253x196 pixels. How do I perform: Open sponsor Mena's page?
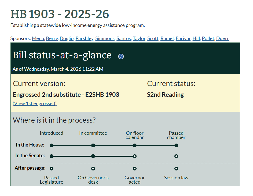coord(38,38)
